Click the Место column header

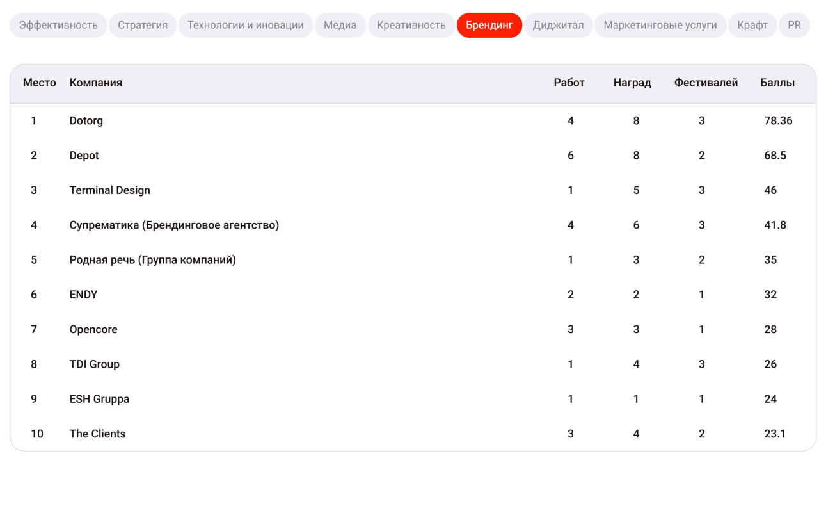coord(40,83)
